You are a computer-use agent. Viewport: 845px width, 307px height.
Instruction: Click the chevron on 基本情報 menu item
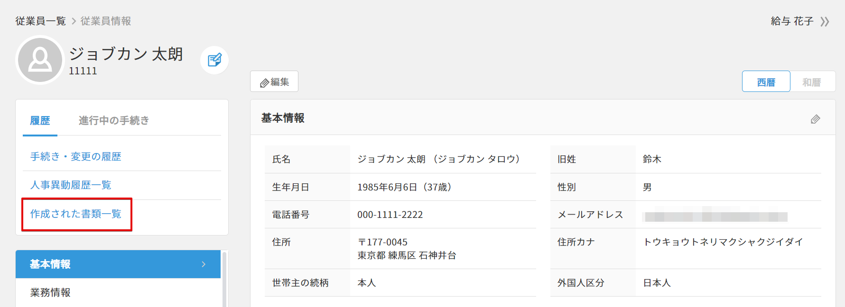click(x=204, y=264)
